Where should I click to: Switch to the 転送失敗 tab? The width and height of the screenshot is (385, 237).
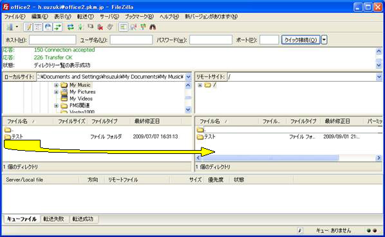[x=54, y=219]
